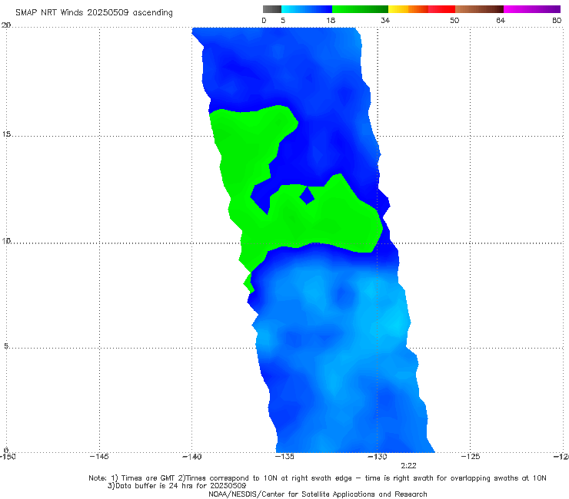
Task: Click the brown segment of the color scale
Action: click(479, 9)
